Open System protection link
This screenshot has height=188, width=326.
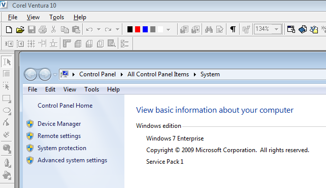coord(62,148)
